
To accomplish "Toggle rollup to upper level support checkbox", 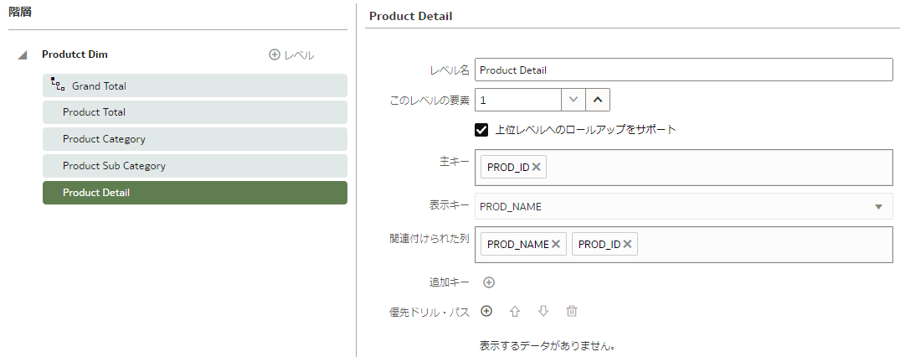I will point(481,130).
